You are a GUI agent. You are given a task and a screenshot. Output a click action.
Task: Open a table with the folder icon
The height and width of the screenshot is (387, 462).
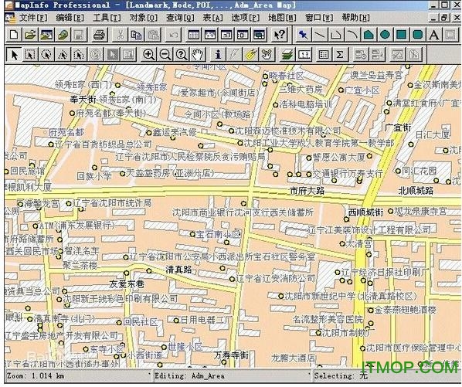point(30,35)
